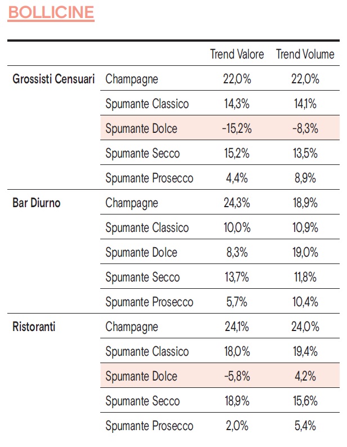The width and height of the screenshot is (347, 447).
Task: Click the -15,2% Trend Valore cell
Action: [237, 129]
